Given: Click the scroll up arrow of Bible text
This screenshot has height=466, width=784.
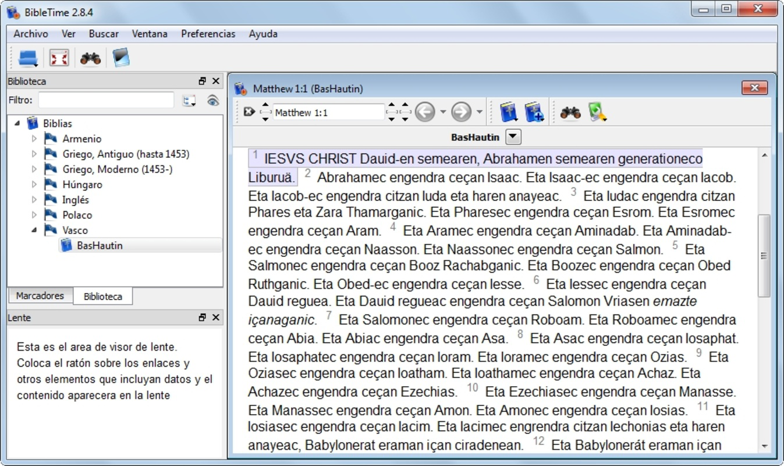Looking at the screenshot, I should tap(764, 155).
